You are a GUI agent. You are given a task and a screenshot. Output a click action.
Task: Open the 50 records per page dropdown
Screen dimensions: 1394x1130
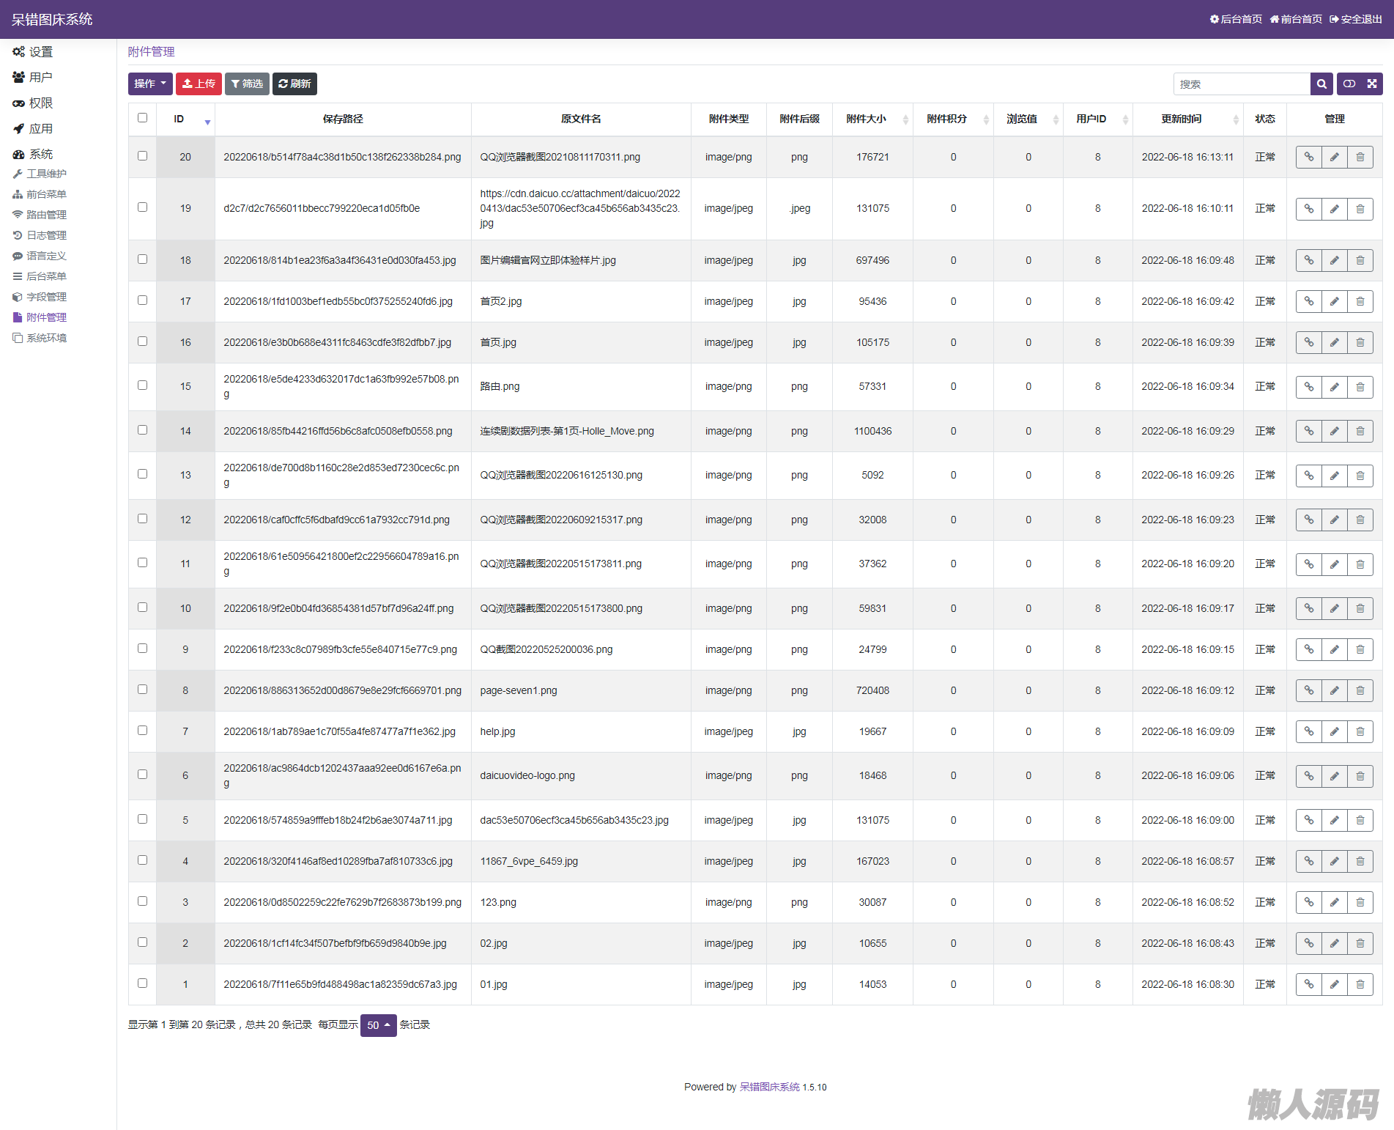coord(378,1025)
